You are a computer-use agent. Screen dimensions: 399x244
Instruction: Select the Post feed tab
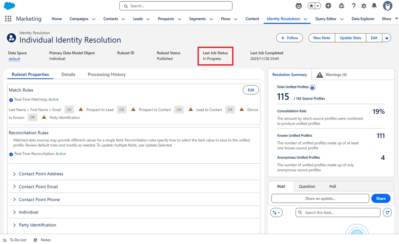click(281, 187)
